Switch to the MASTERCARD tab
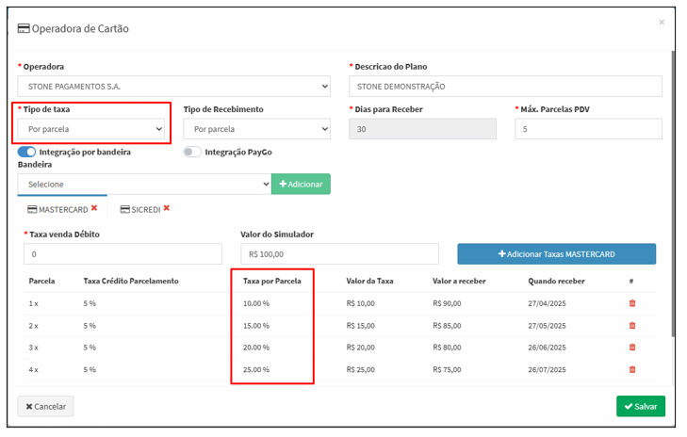The width and height of the screenshot is (687, 437). coord(57,209)
